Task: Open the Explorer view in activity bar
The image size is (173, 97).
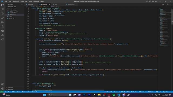Action: [3, 5]
